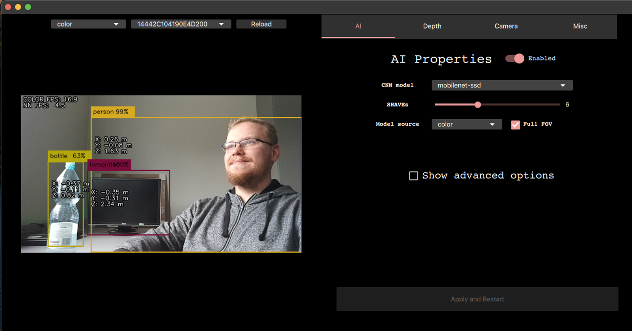Click the camera preview with detections
This screenshot has width=632, height=331.
(161, 174)
